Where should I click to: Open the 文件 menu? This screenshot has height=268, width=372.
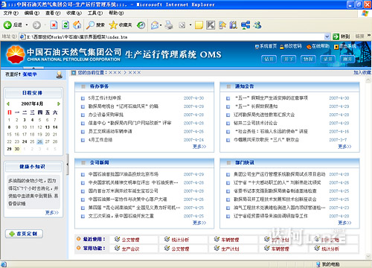(x=11, y=13)
